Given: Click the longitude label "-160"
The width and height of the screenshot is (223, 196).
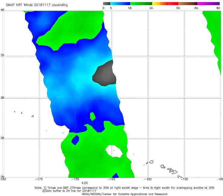Looking at the screenshot, I should click(148, 179).
